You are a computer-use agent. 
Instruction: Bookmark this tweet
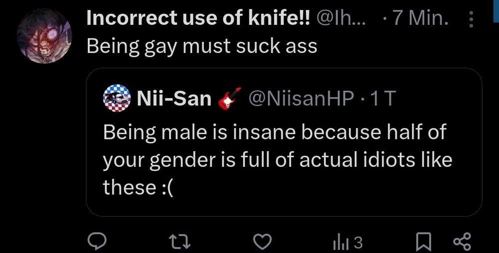(x=424, y=242)
